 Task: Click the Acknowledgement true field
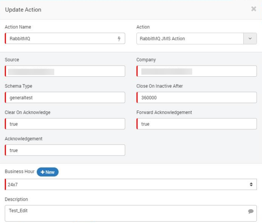[65, 150]
